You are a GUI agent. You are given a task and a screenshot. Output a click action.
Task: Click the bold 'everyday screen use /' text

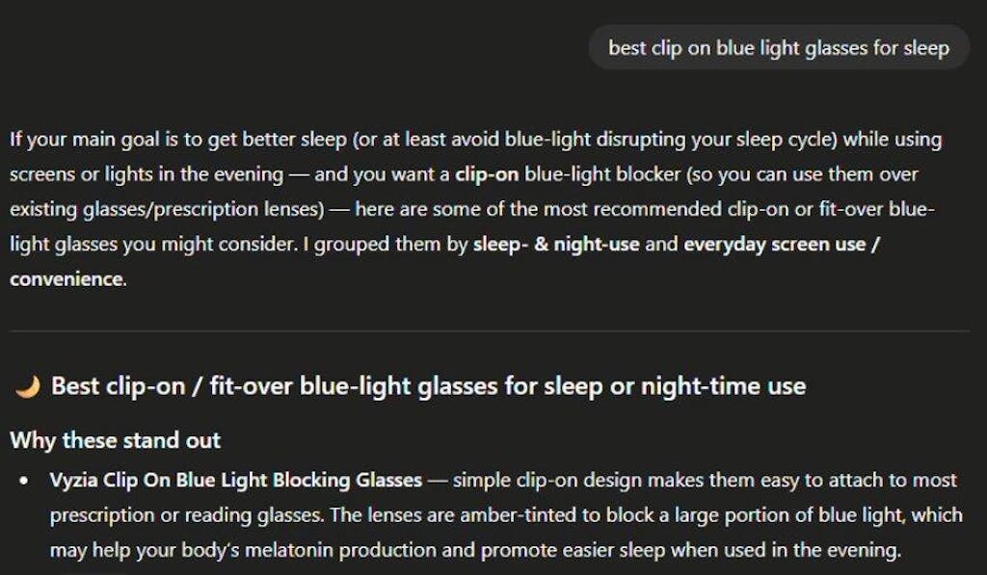(x=783, y=244)
